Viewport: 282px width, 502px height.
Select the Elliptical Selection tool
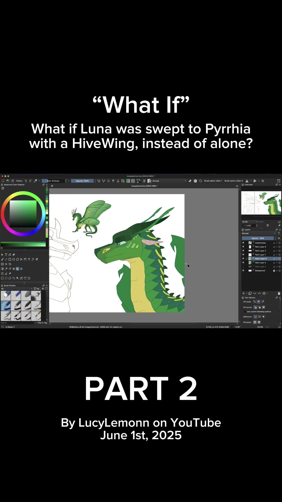6,278
